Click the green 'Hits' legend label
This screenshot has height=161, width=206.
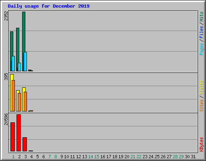click(x=202, y=17)
